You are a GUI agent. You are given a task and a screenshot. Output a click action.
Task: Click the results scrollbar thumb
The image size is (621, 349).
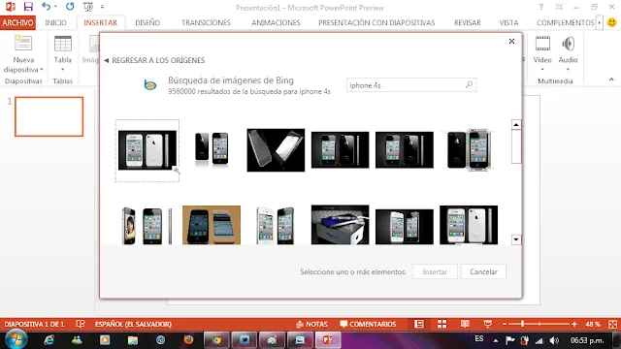point(515,146)
